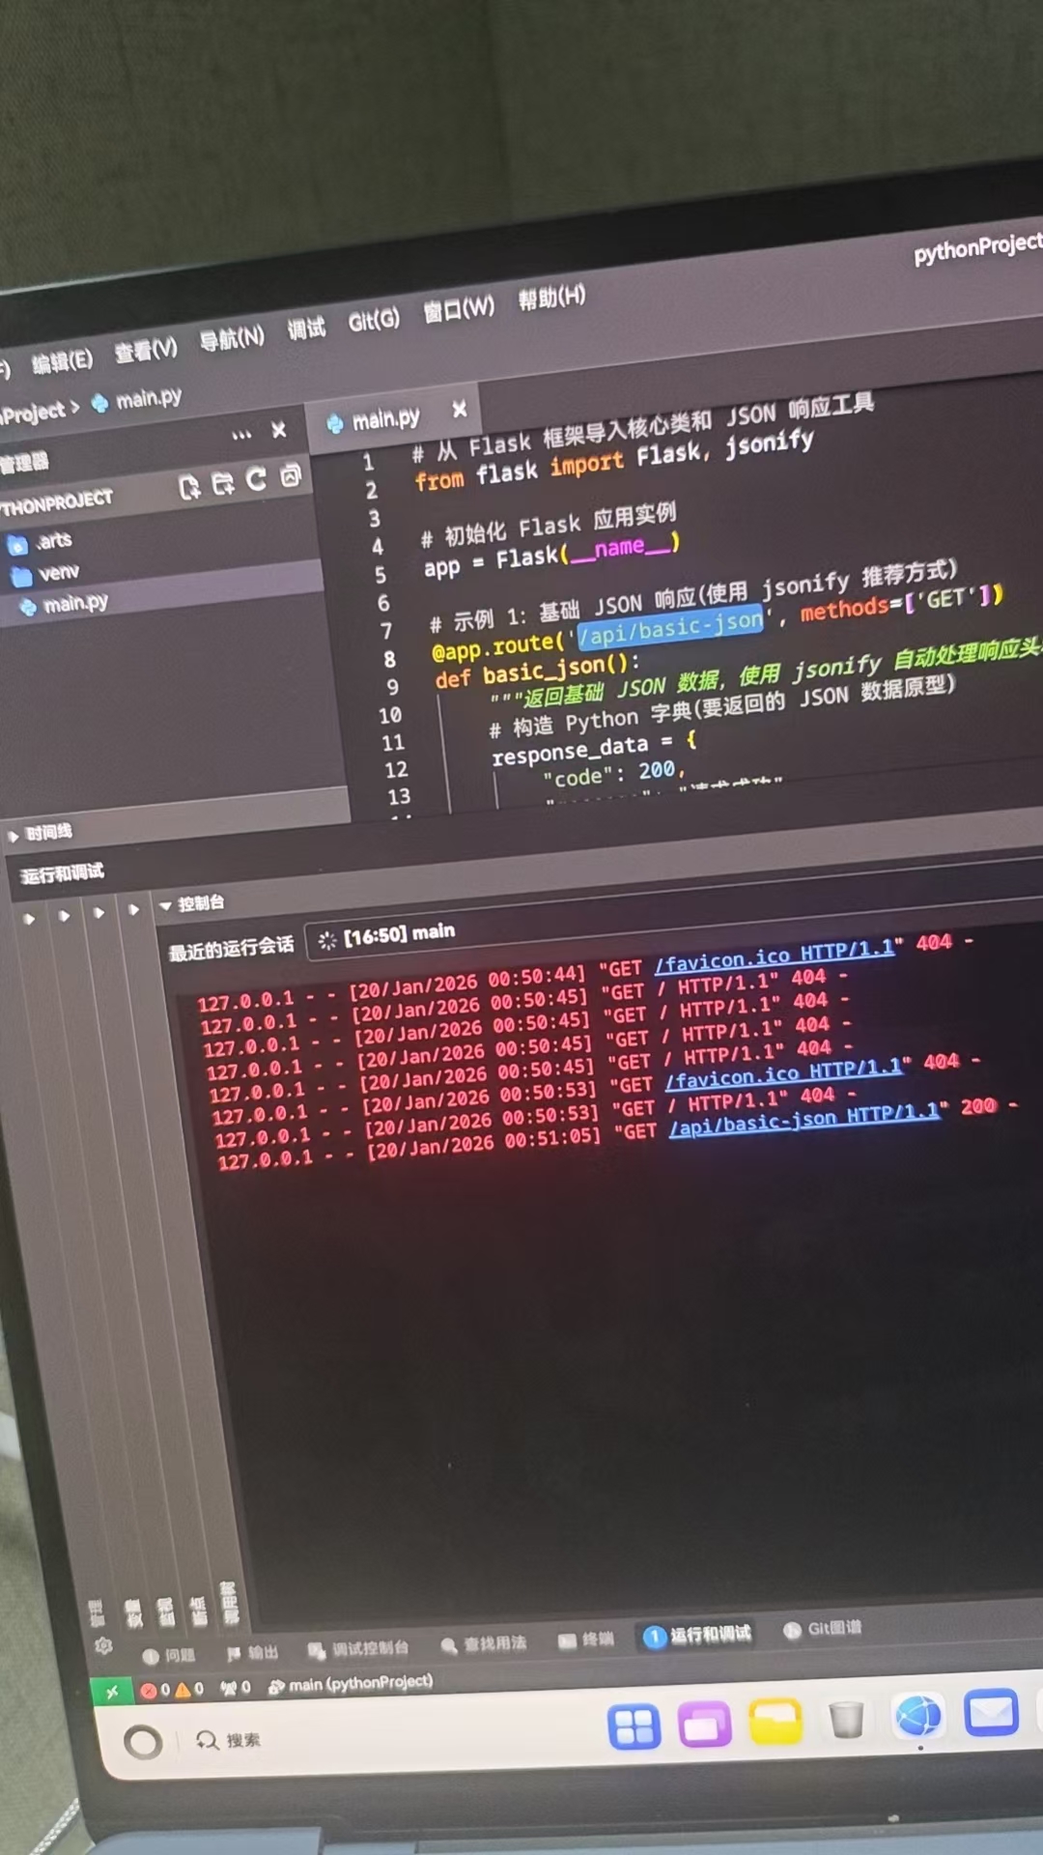This screenshot has height=1855, width=1043.
Task: Close the main.py editor tab
Action: [460, 410]
